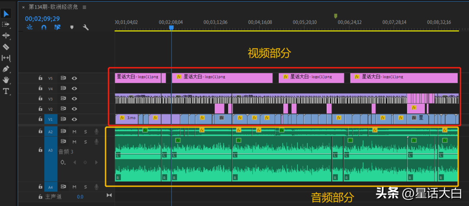This screenshot has width=469, height=206.
Task: Click the A3 keyframe options button
Action: pyautogui.click(x=63, y=162)
